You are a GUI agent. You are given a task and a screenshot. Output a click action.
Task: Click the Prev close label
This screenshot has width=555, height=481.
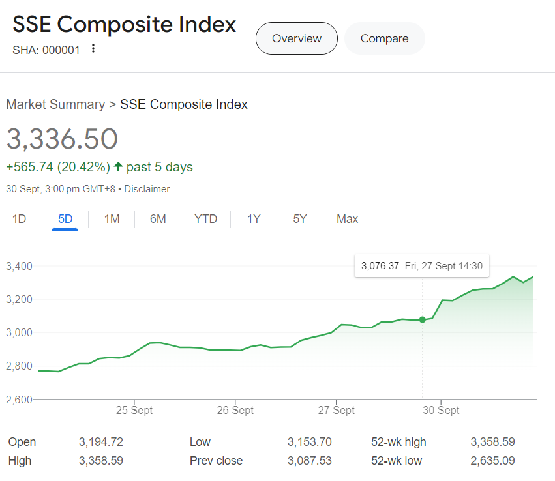point(217,461)
